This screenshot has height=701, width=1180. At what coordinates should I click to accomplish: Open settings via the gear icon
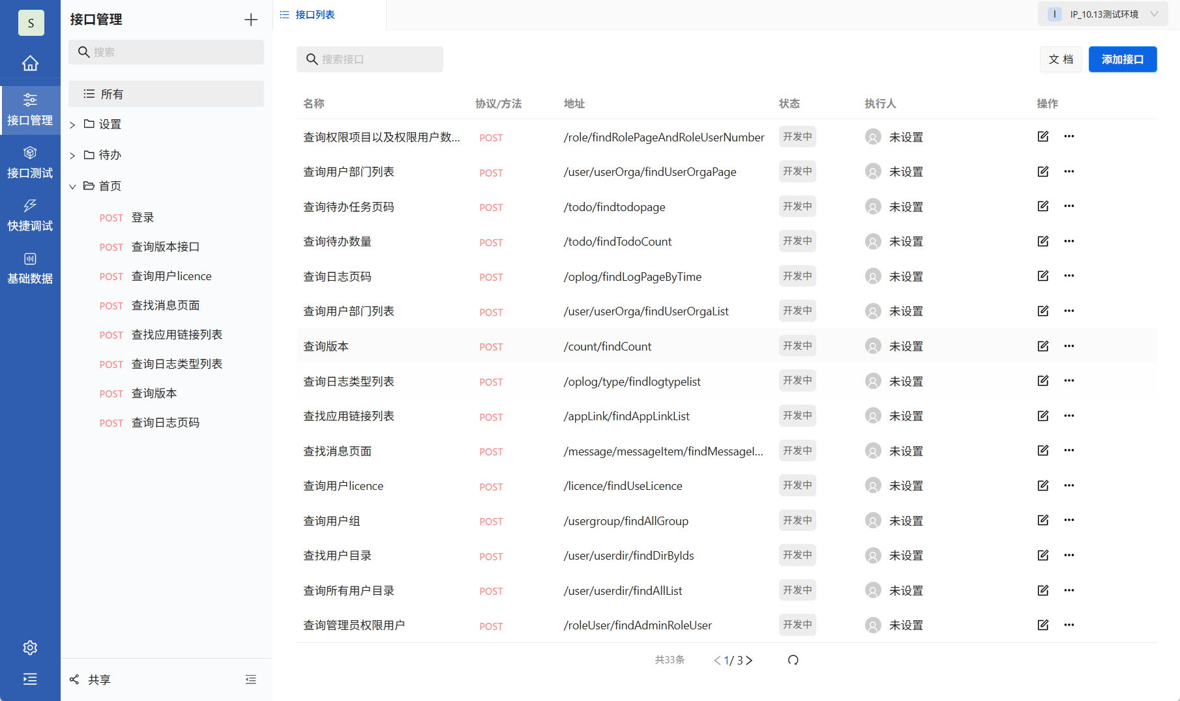tap(30, 648)
